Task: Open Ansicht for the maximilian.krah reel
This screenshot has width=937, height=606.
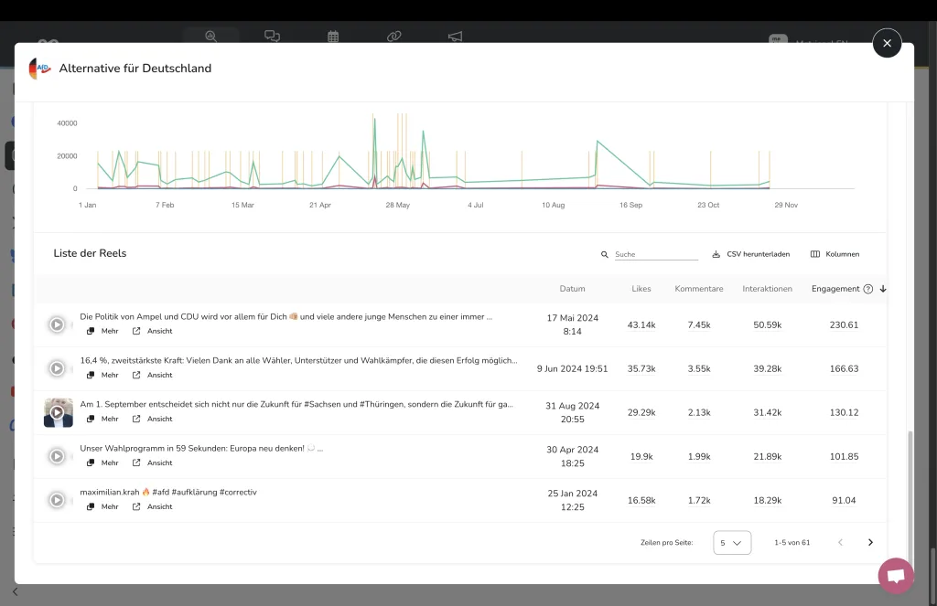Action: pyautogui.click(x=153, y=506)
